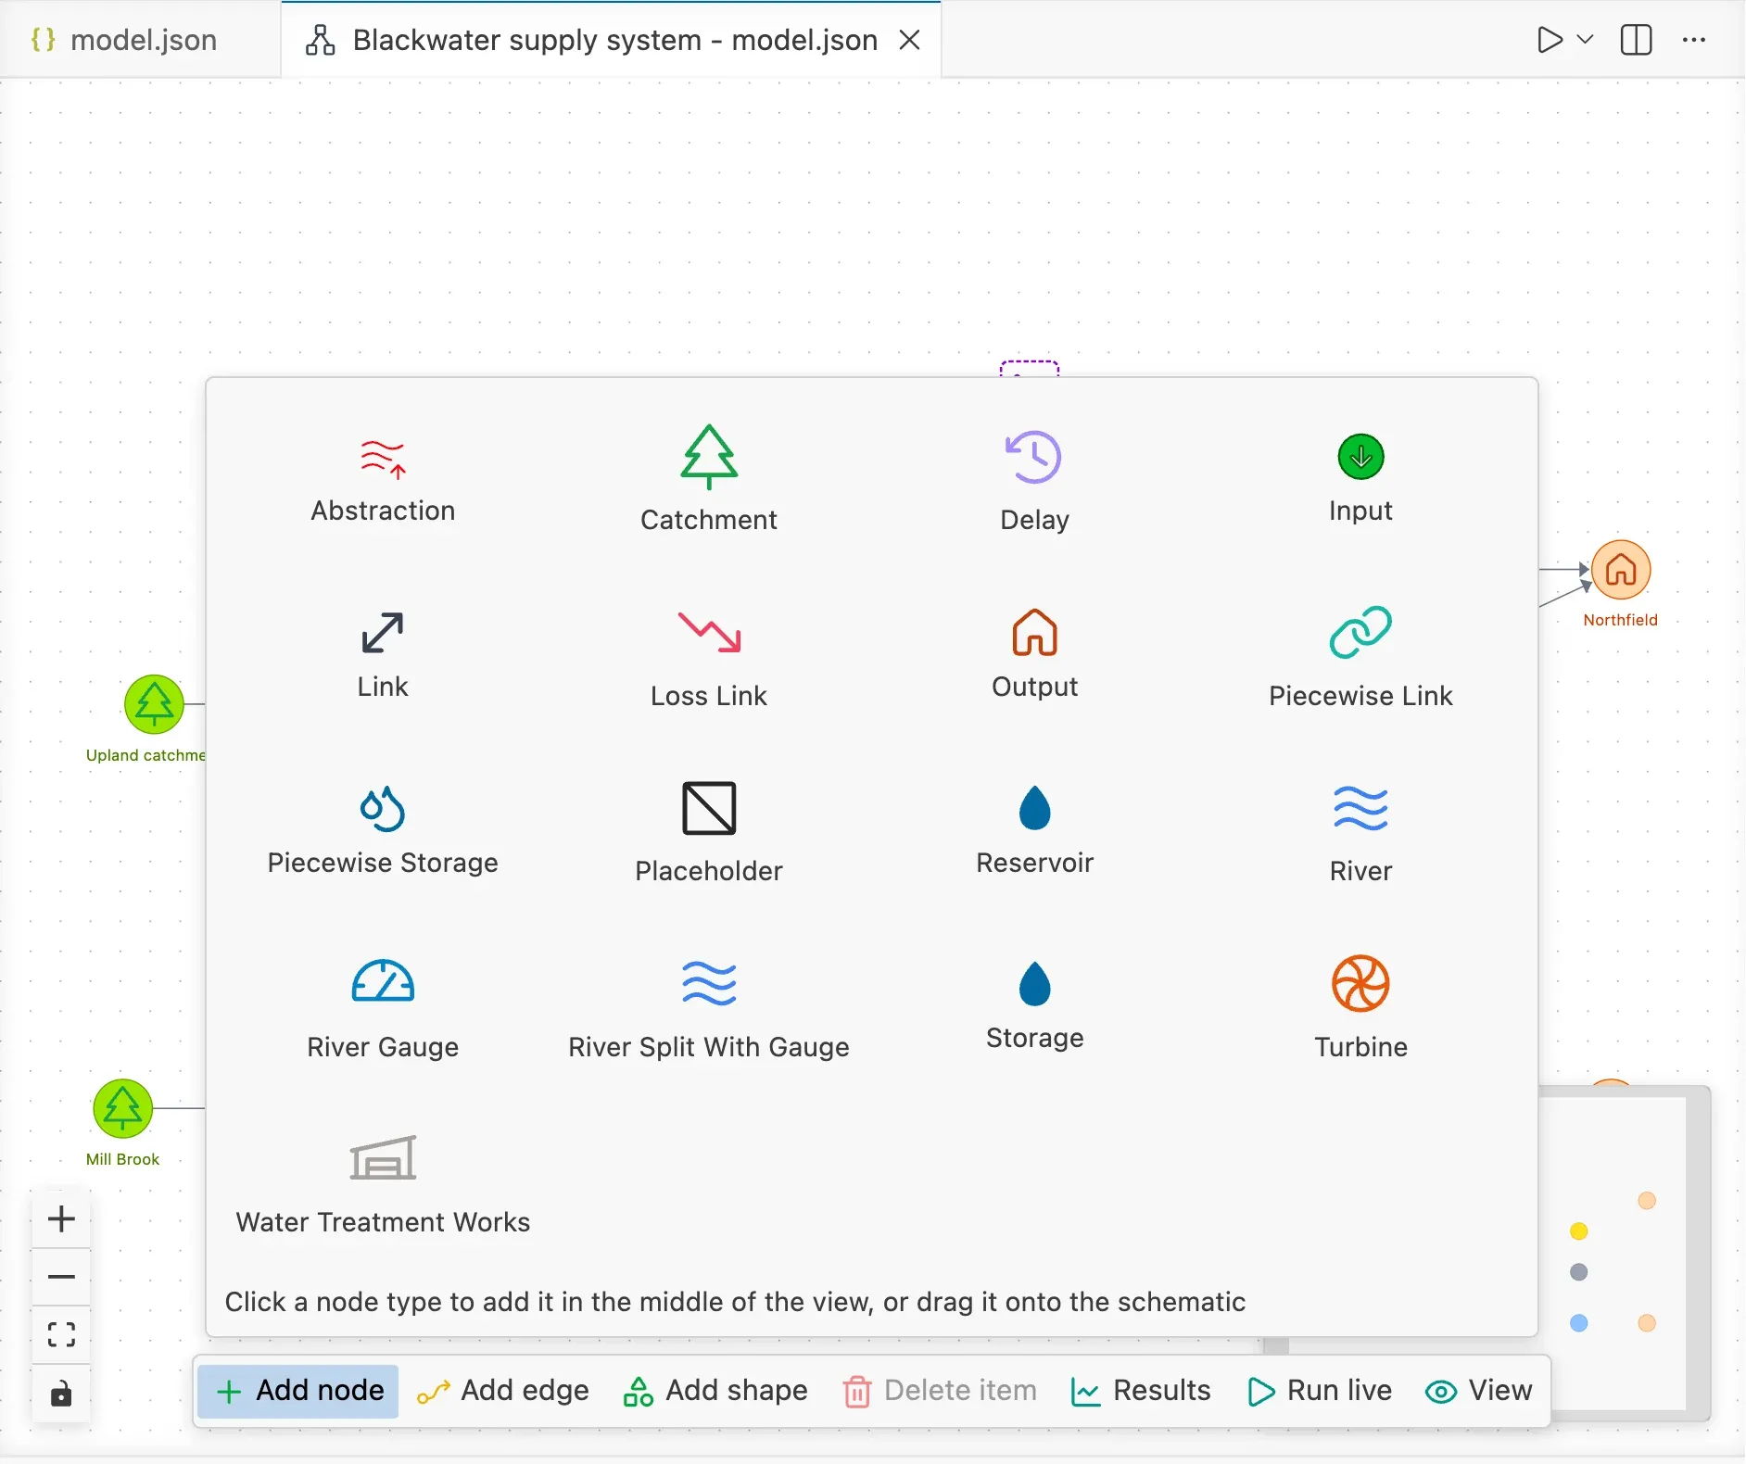Split the editor to the side
The height and width of the screenshot is (1464, 1746).
1637,39
